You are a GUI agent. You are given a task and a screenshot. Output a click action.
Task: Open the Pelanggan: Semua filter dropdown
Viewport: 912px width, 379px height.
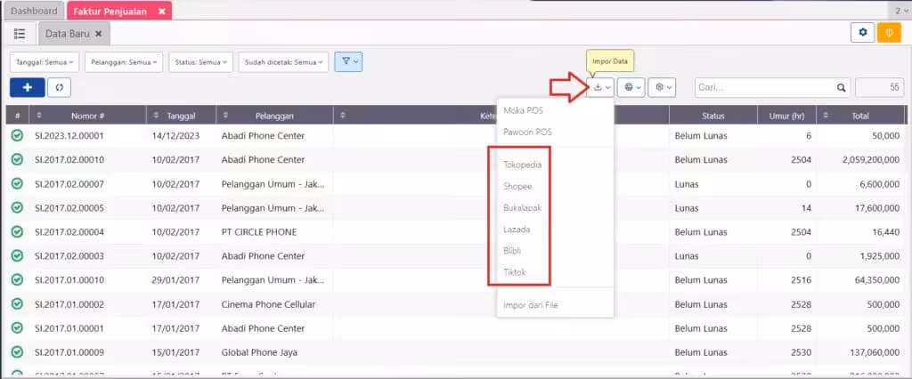(x=124, y=61)
